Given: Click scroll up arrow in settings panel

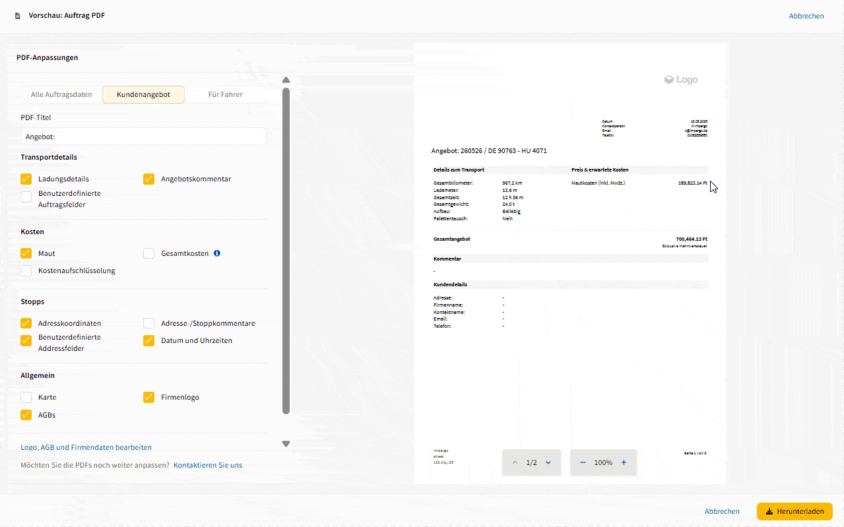Looking at the screenshot, I should pos(286,80).
